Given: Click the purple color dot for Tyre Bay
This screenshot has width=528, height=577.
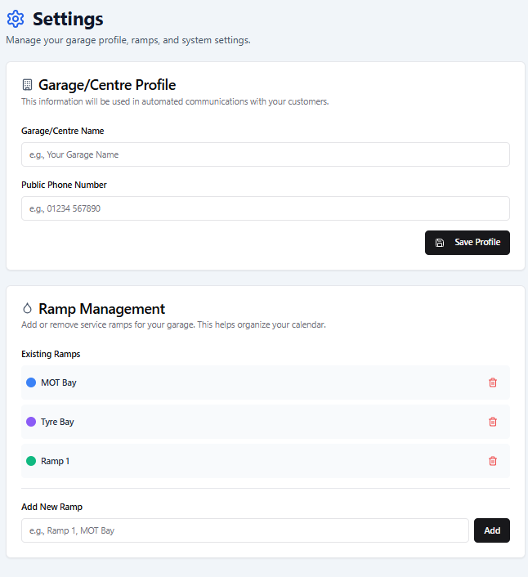Looking at the screenshot, I should tap(31, 422).
